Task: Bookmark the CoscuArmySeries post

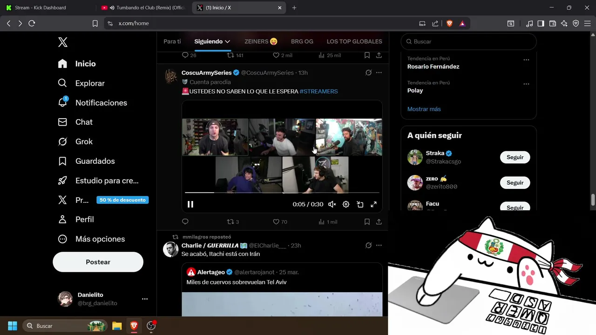Action: click(x=367, y=222)
